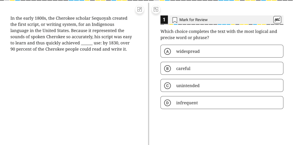Pick the answer "unintended"
The height and width of the screenshot is (145, 293).
[x=222, y=85]
